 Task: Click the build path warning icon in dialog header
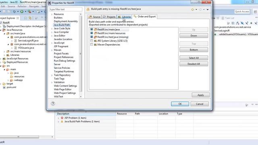[88, 9]
